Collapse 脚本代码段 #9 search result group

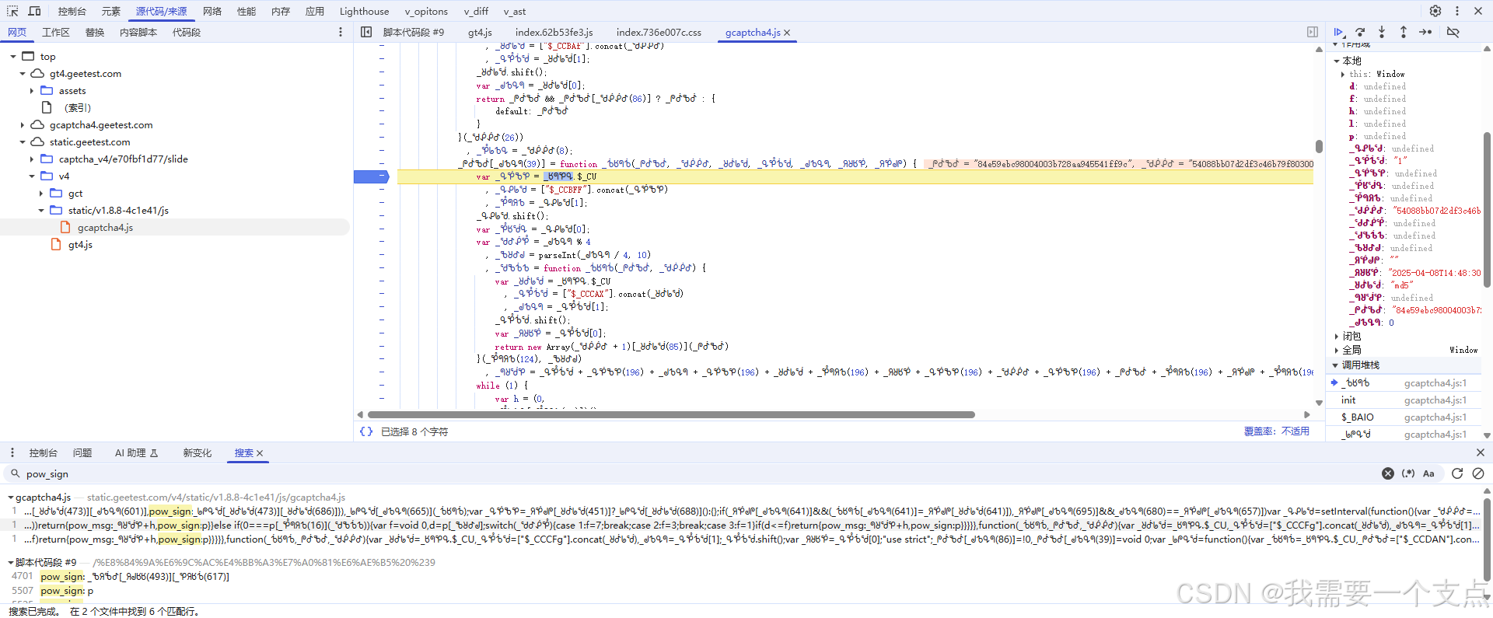point(11,563)
